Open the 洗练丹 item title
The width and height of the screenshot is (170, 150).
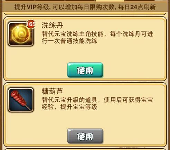[x=53, y=25]
